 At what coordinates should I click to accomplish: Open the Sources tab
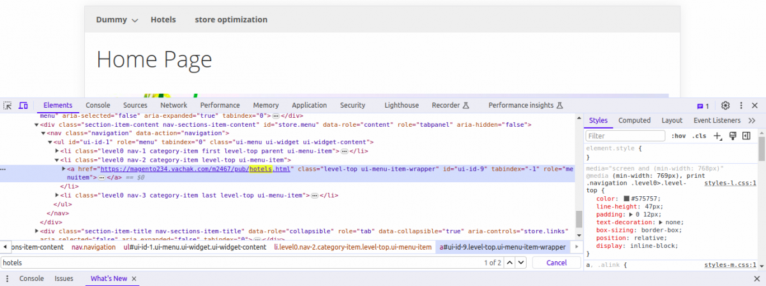[135, 105]
